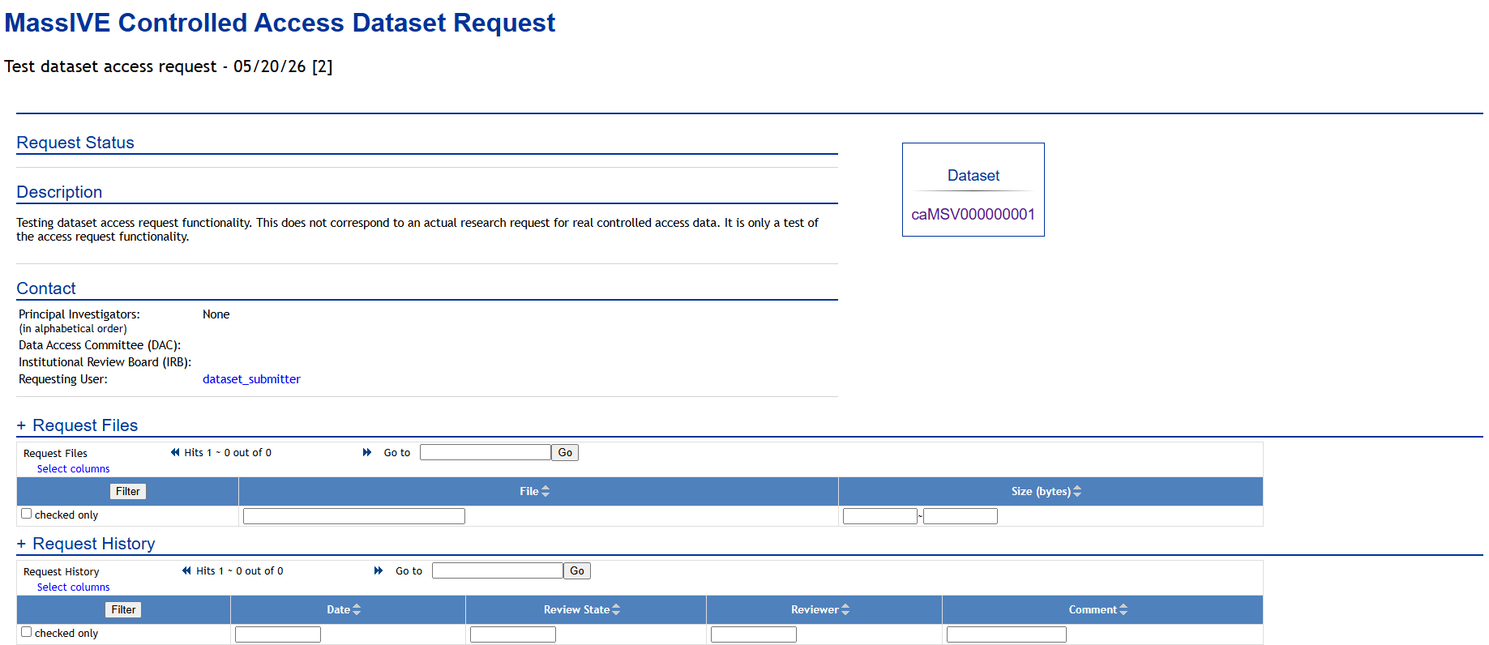Screen dimensions: 1489x645
Task: Toggle checked only for Request Files
Action: [27, 514]
